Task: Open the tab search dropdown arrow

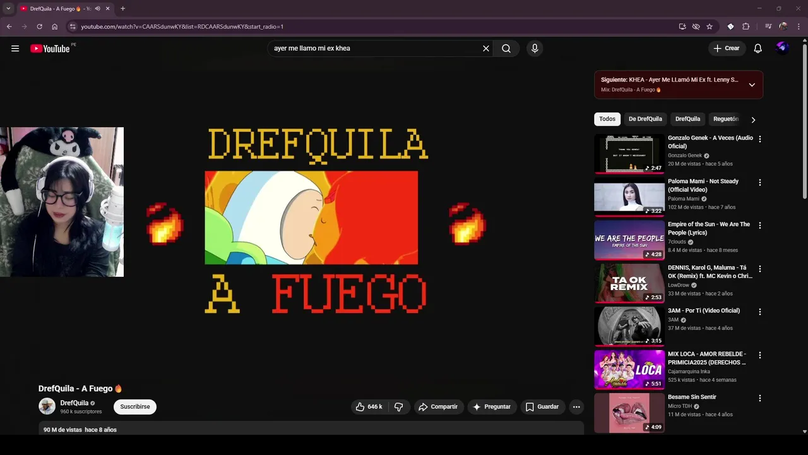Action: [x=8, y=9]
